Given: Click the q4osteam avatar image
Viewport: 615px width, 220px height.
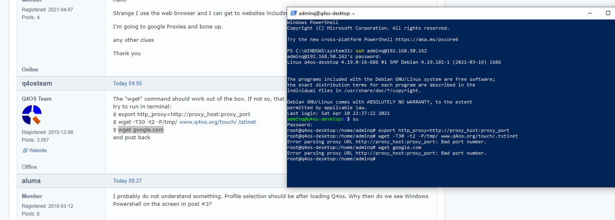Looking at the screenshot, I should [x=32, y=115].
